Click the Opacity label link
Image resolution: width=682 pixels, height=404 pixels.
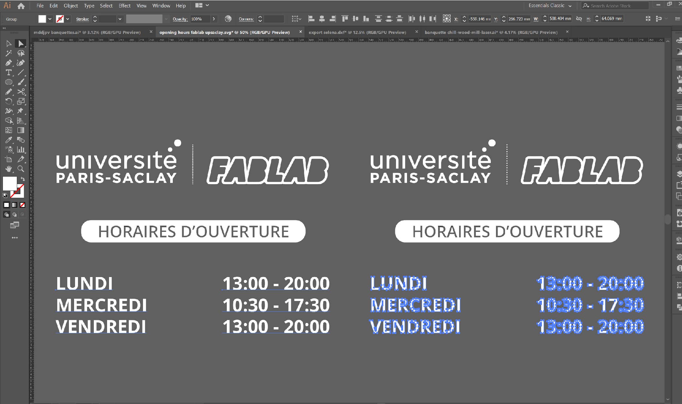180,19
